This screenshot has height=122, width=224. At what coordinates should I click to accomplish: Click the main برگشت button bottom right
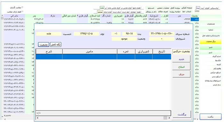coord(211,117)
